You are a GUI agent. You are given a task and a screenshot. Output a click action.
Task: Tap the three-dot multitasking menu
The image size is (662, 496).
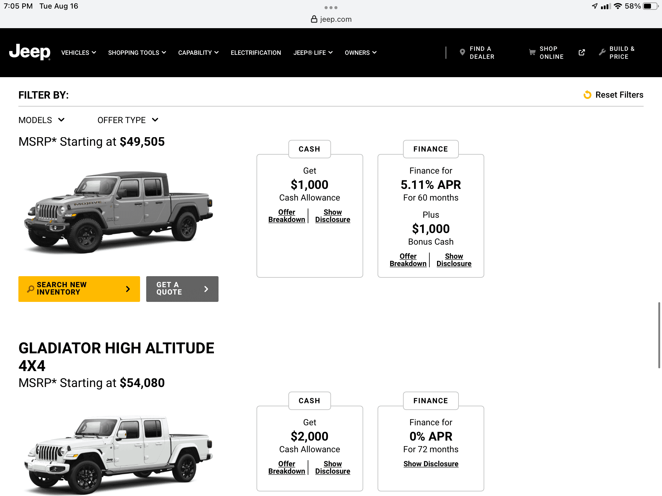click(x=331, y=7)
